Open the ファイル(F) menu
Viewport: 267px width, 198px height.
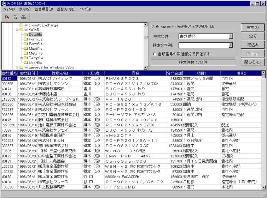pos(8,9)
